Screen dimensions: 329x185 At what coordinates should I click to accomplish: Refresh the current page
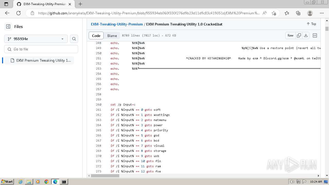coord(19,13)
